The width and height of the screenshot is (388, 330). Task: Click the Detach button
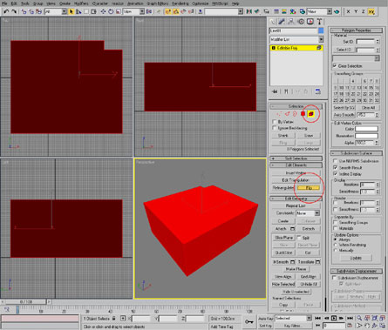point(309,229)
